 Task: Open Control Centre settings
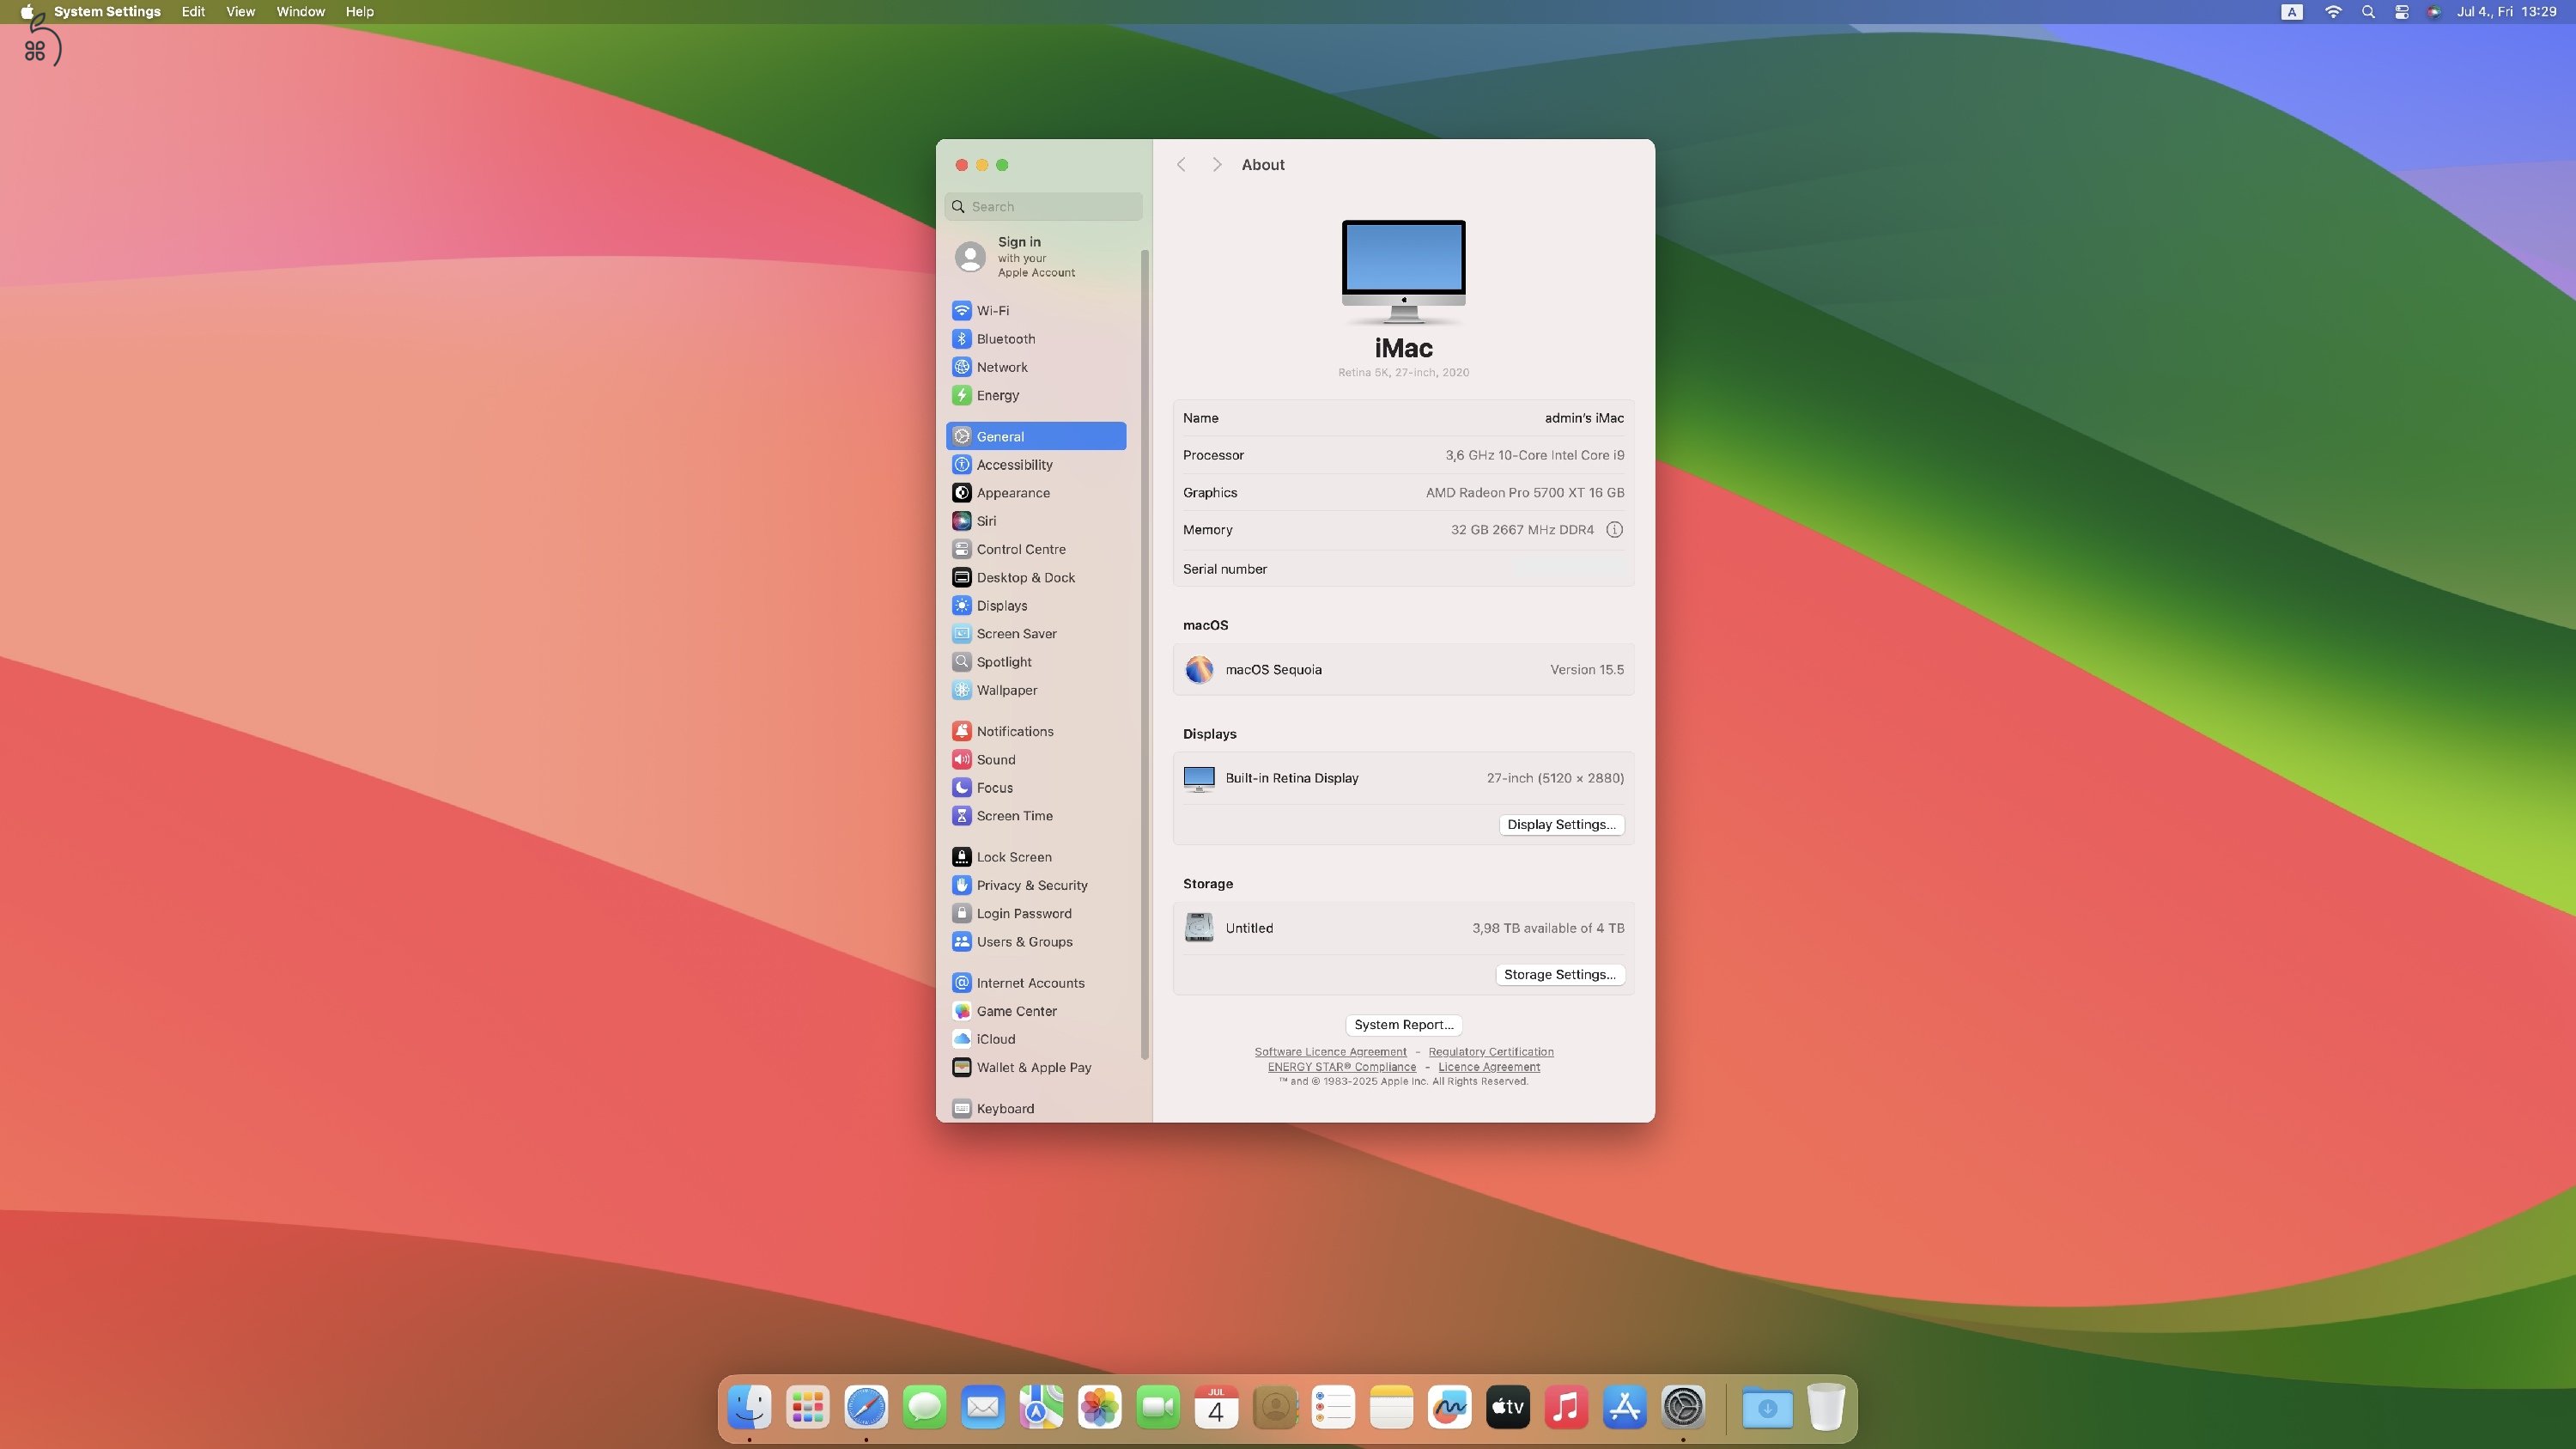coord(1035,549)
